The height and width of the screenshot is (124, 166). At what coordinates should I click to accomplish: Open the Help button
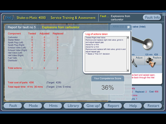pos(133,106)
